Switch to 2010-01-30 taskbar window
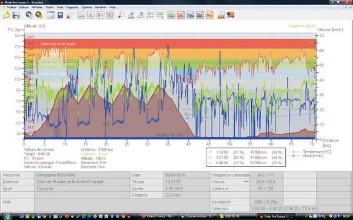Screen dimensions: 353x220 [x=237, y=216]
